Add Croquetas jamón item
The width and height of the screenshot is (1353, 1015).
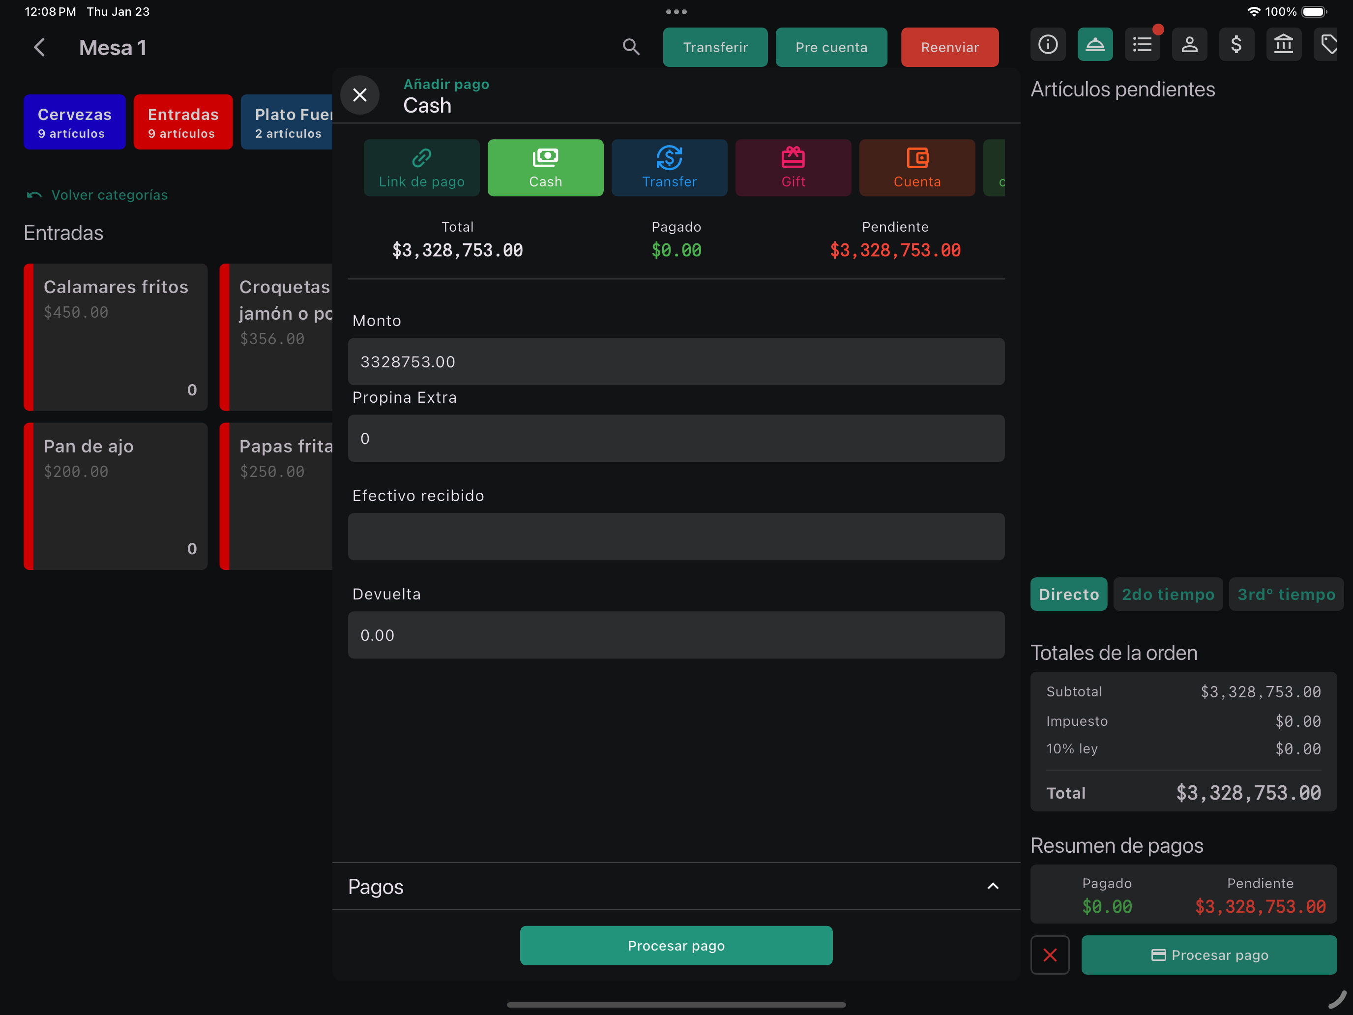tap(276, 337)
